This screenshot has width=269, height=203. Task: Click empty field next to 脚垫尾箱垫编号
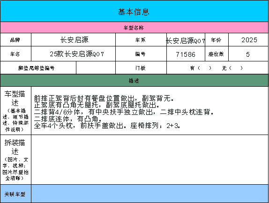[96, 68]
